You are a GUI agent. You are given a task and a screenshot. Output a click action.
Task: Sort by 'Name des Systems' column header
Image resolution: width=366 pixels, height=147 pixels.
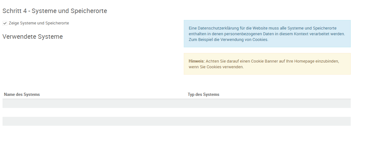click(22, 95)
